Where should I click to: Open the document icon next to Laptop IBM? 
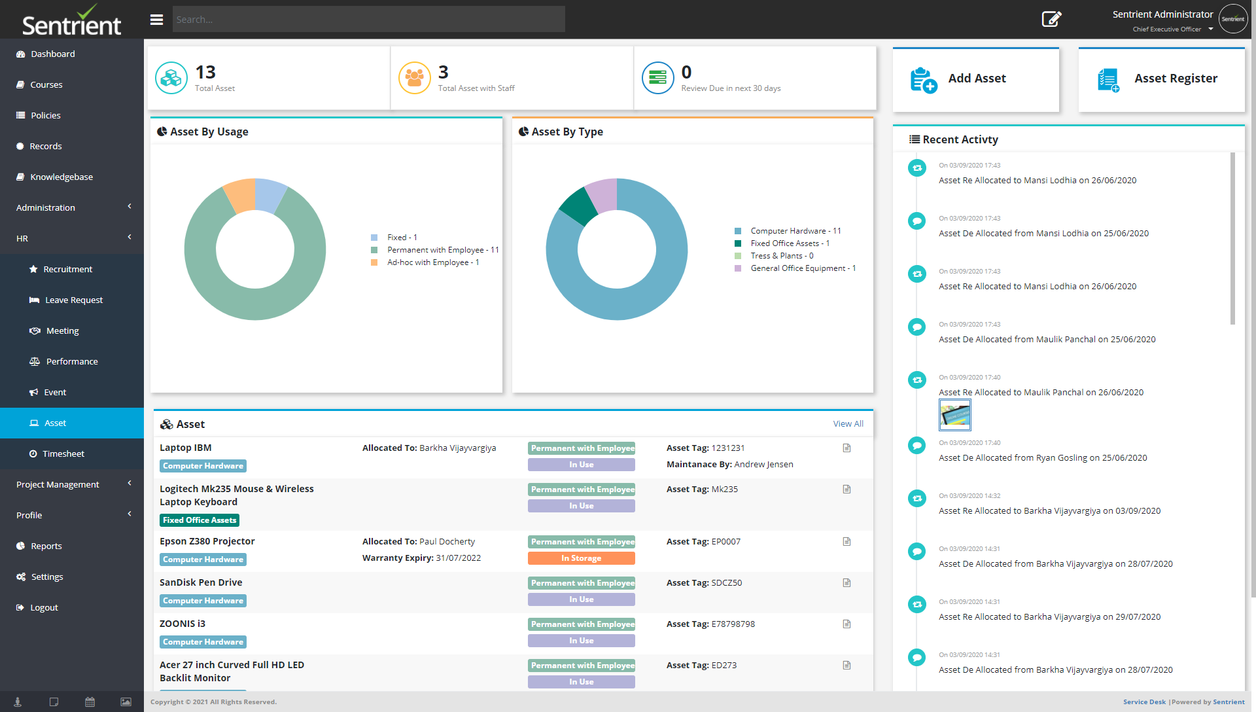[846, 448]
